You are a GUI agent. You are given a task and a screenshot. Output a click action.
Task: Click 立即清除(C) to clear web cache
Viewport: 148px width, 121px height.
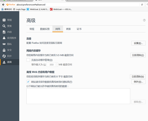pos(138,55)
